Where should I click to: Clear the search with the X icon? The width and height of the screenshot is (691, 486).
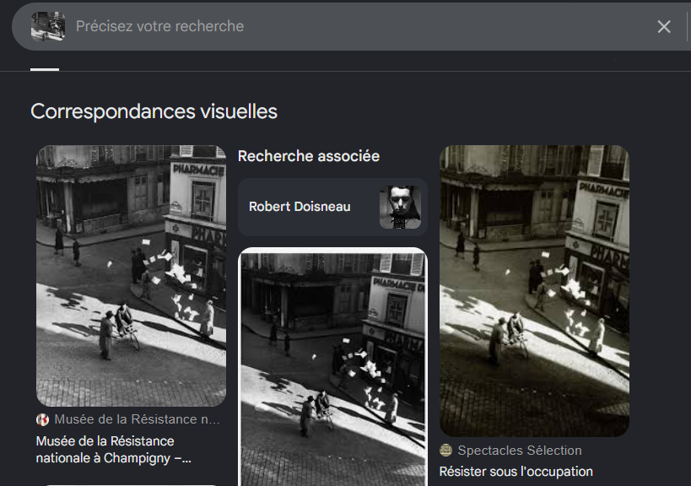664,26
